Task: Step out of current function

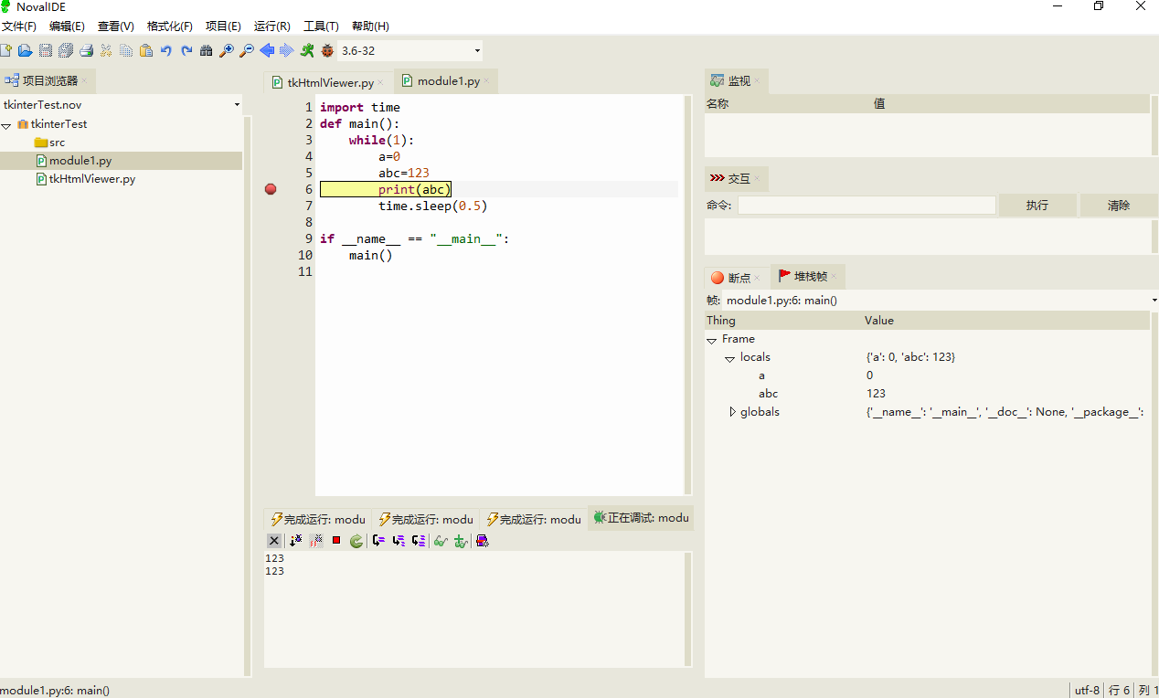Action: 419,541
